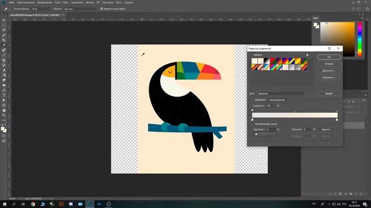Click the smoothness value field
Screen dimensions: 371x208
coord(269,106)
